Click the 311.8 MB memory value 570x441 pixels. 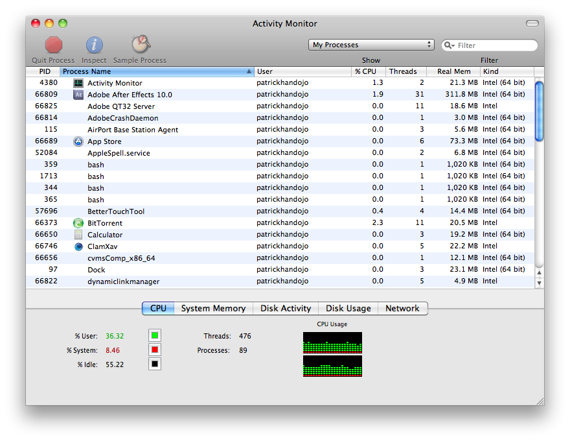(x=461, y=94)
